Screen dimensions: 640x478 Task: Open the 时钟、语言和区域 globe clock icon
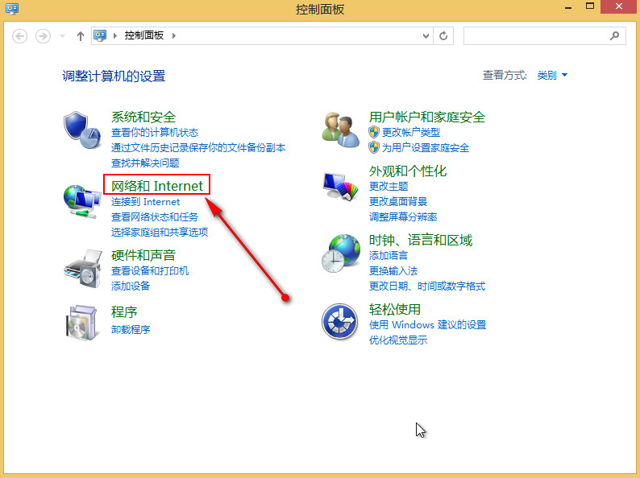coord(340,253)
